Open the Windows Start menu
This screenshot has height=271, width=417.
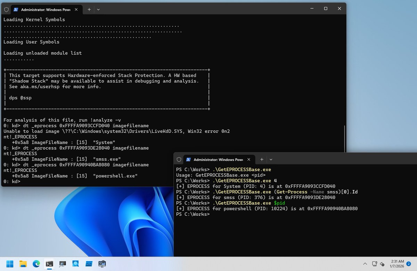(10, 264)
